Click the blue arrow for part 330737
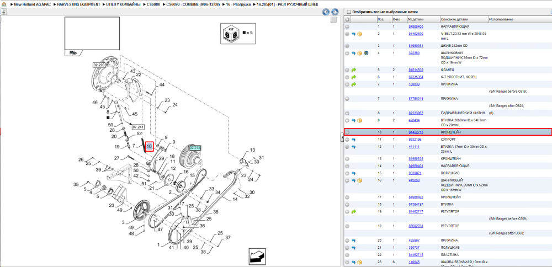The image size is (552, 267). [354, 247]
